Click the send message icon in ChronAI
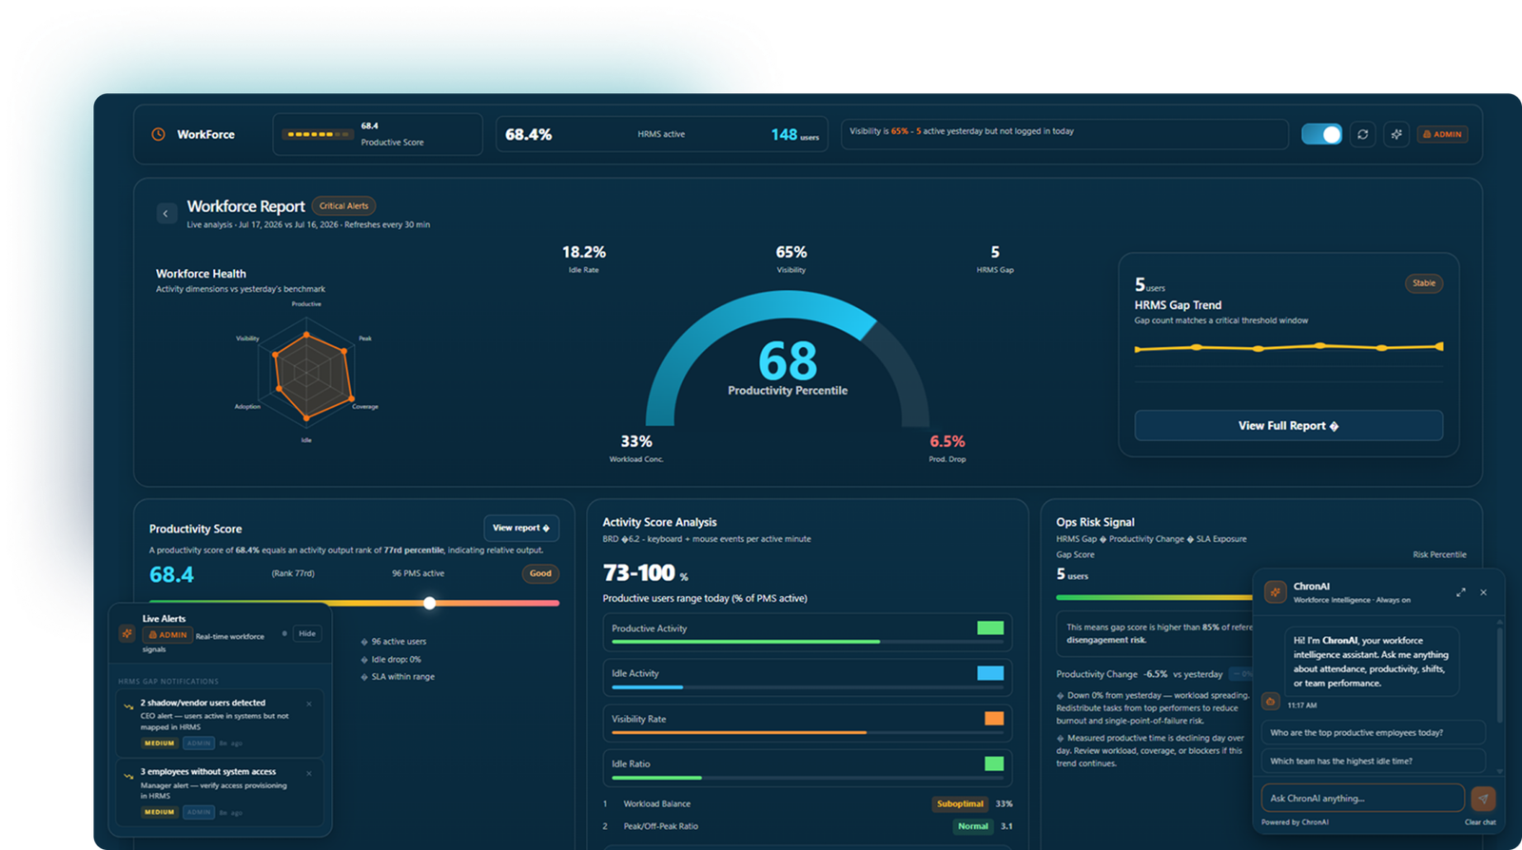Screen dimensions: 1522x850 pyautogui.click(x=1483, y=798)
